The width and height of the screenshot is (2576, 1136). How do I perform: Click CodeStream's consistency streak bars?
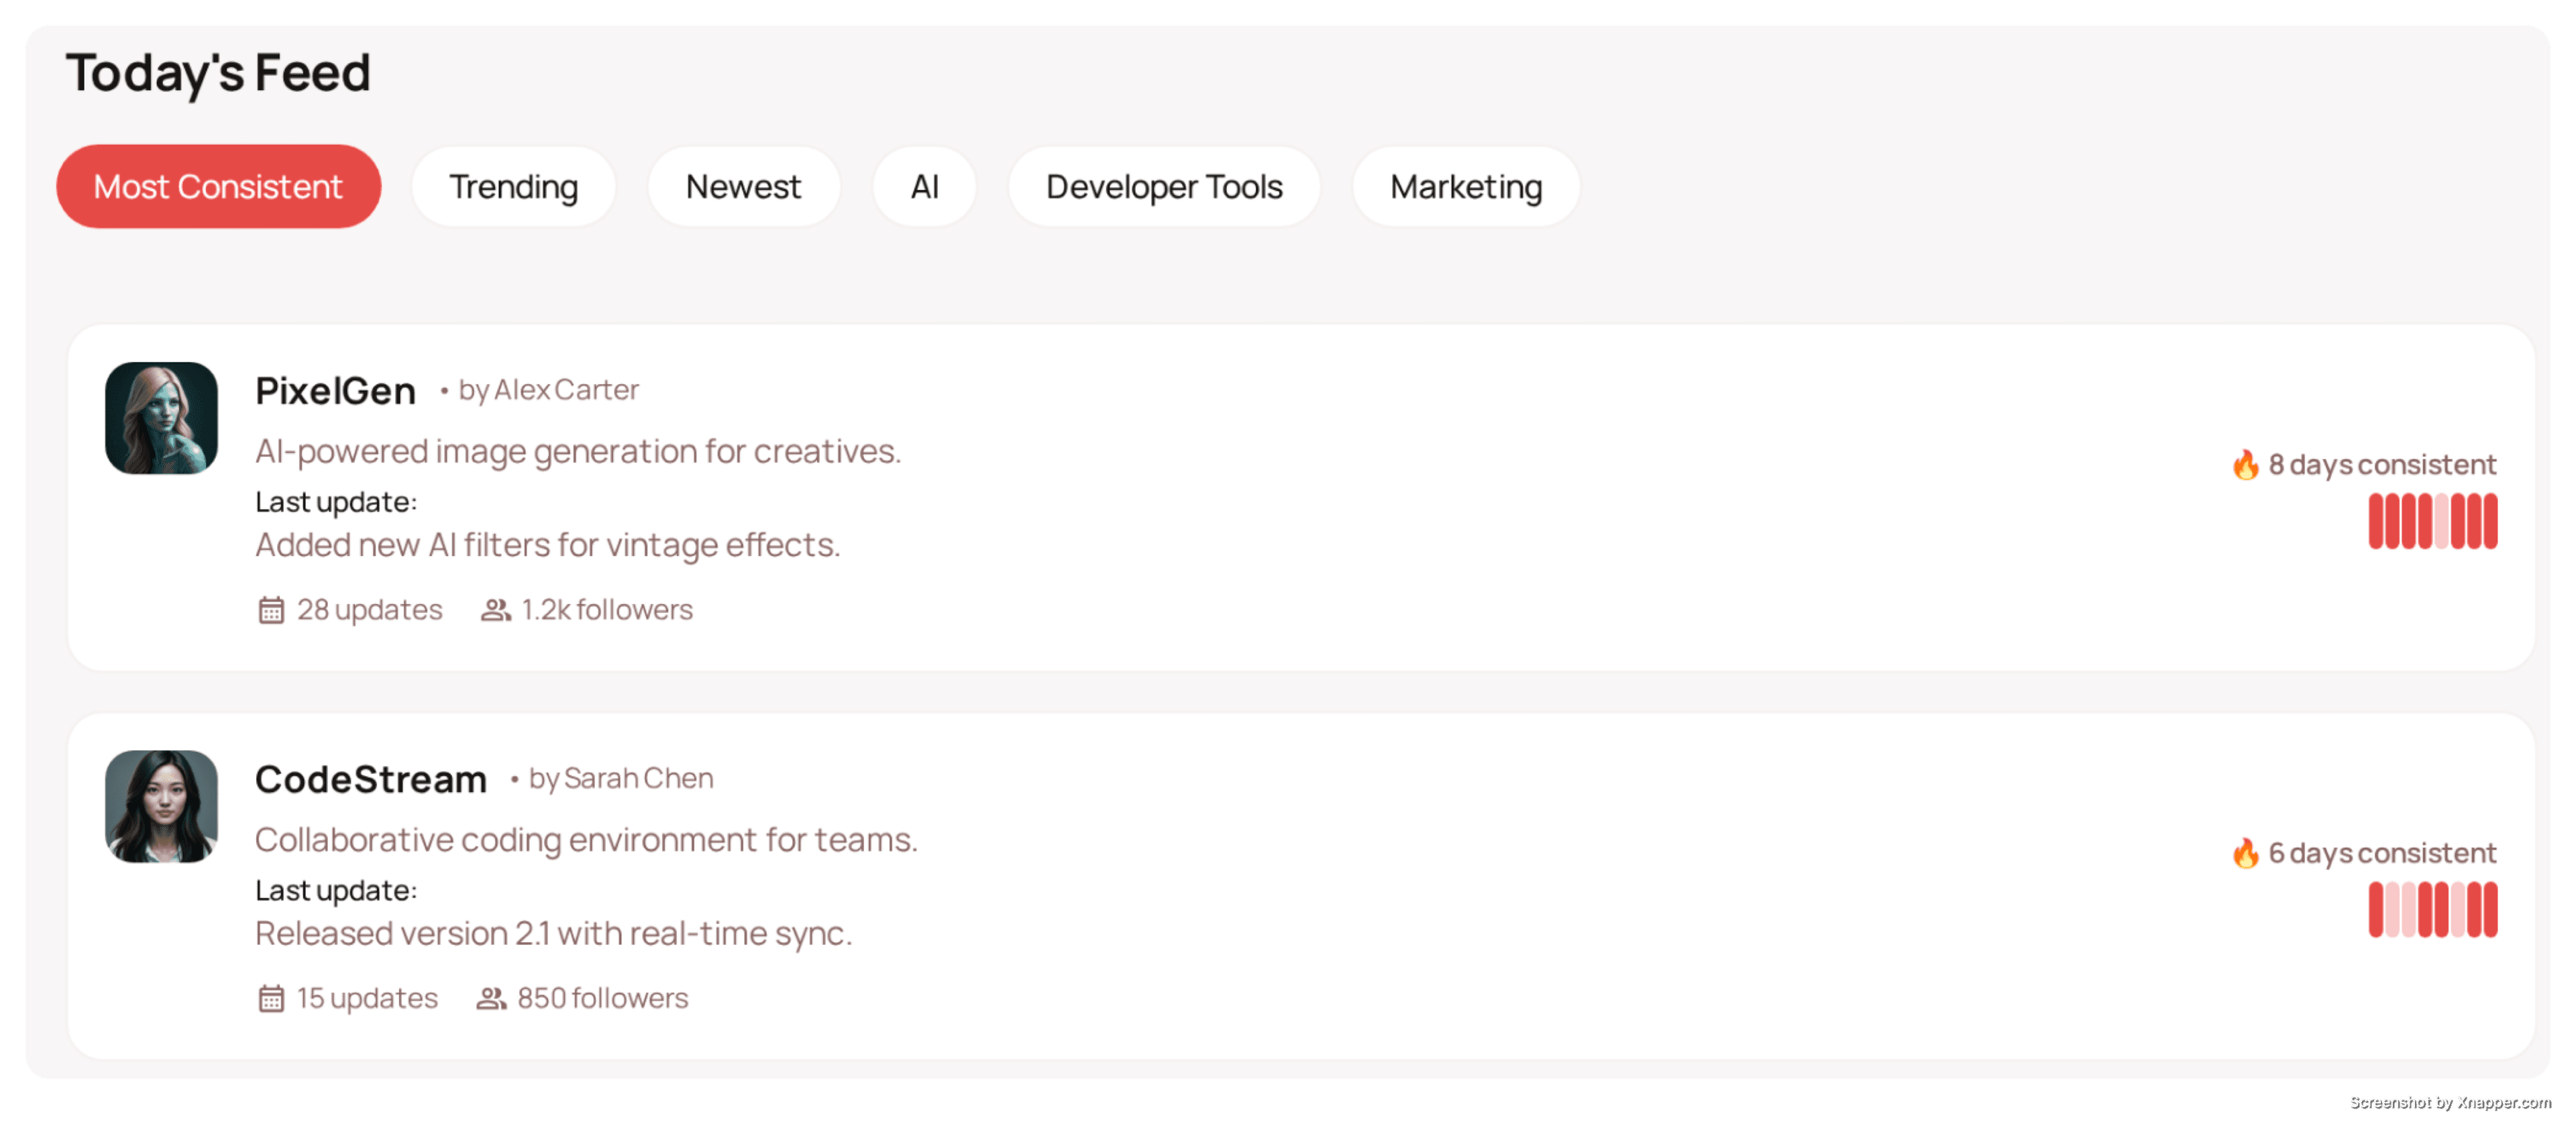click(2432, 909)
